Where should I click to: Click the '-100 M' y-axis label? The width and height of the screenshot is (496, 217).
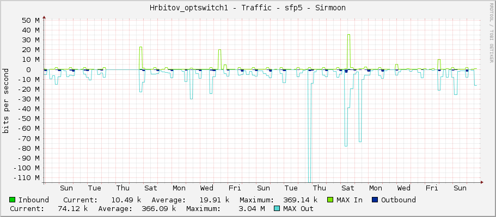27,168
